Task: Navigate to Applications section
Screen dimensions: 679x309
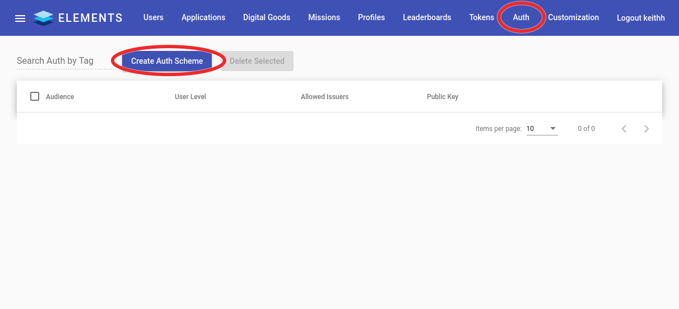Action: tap(203, 17)
